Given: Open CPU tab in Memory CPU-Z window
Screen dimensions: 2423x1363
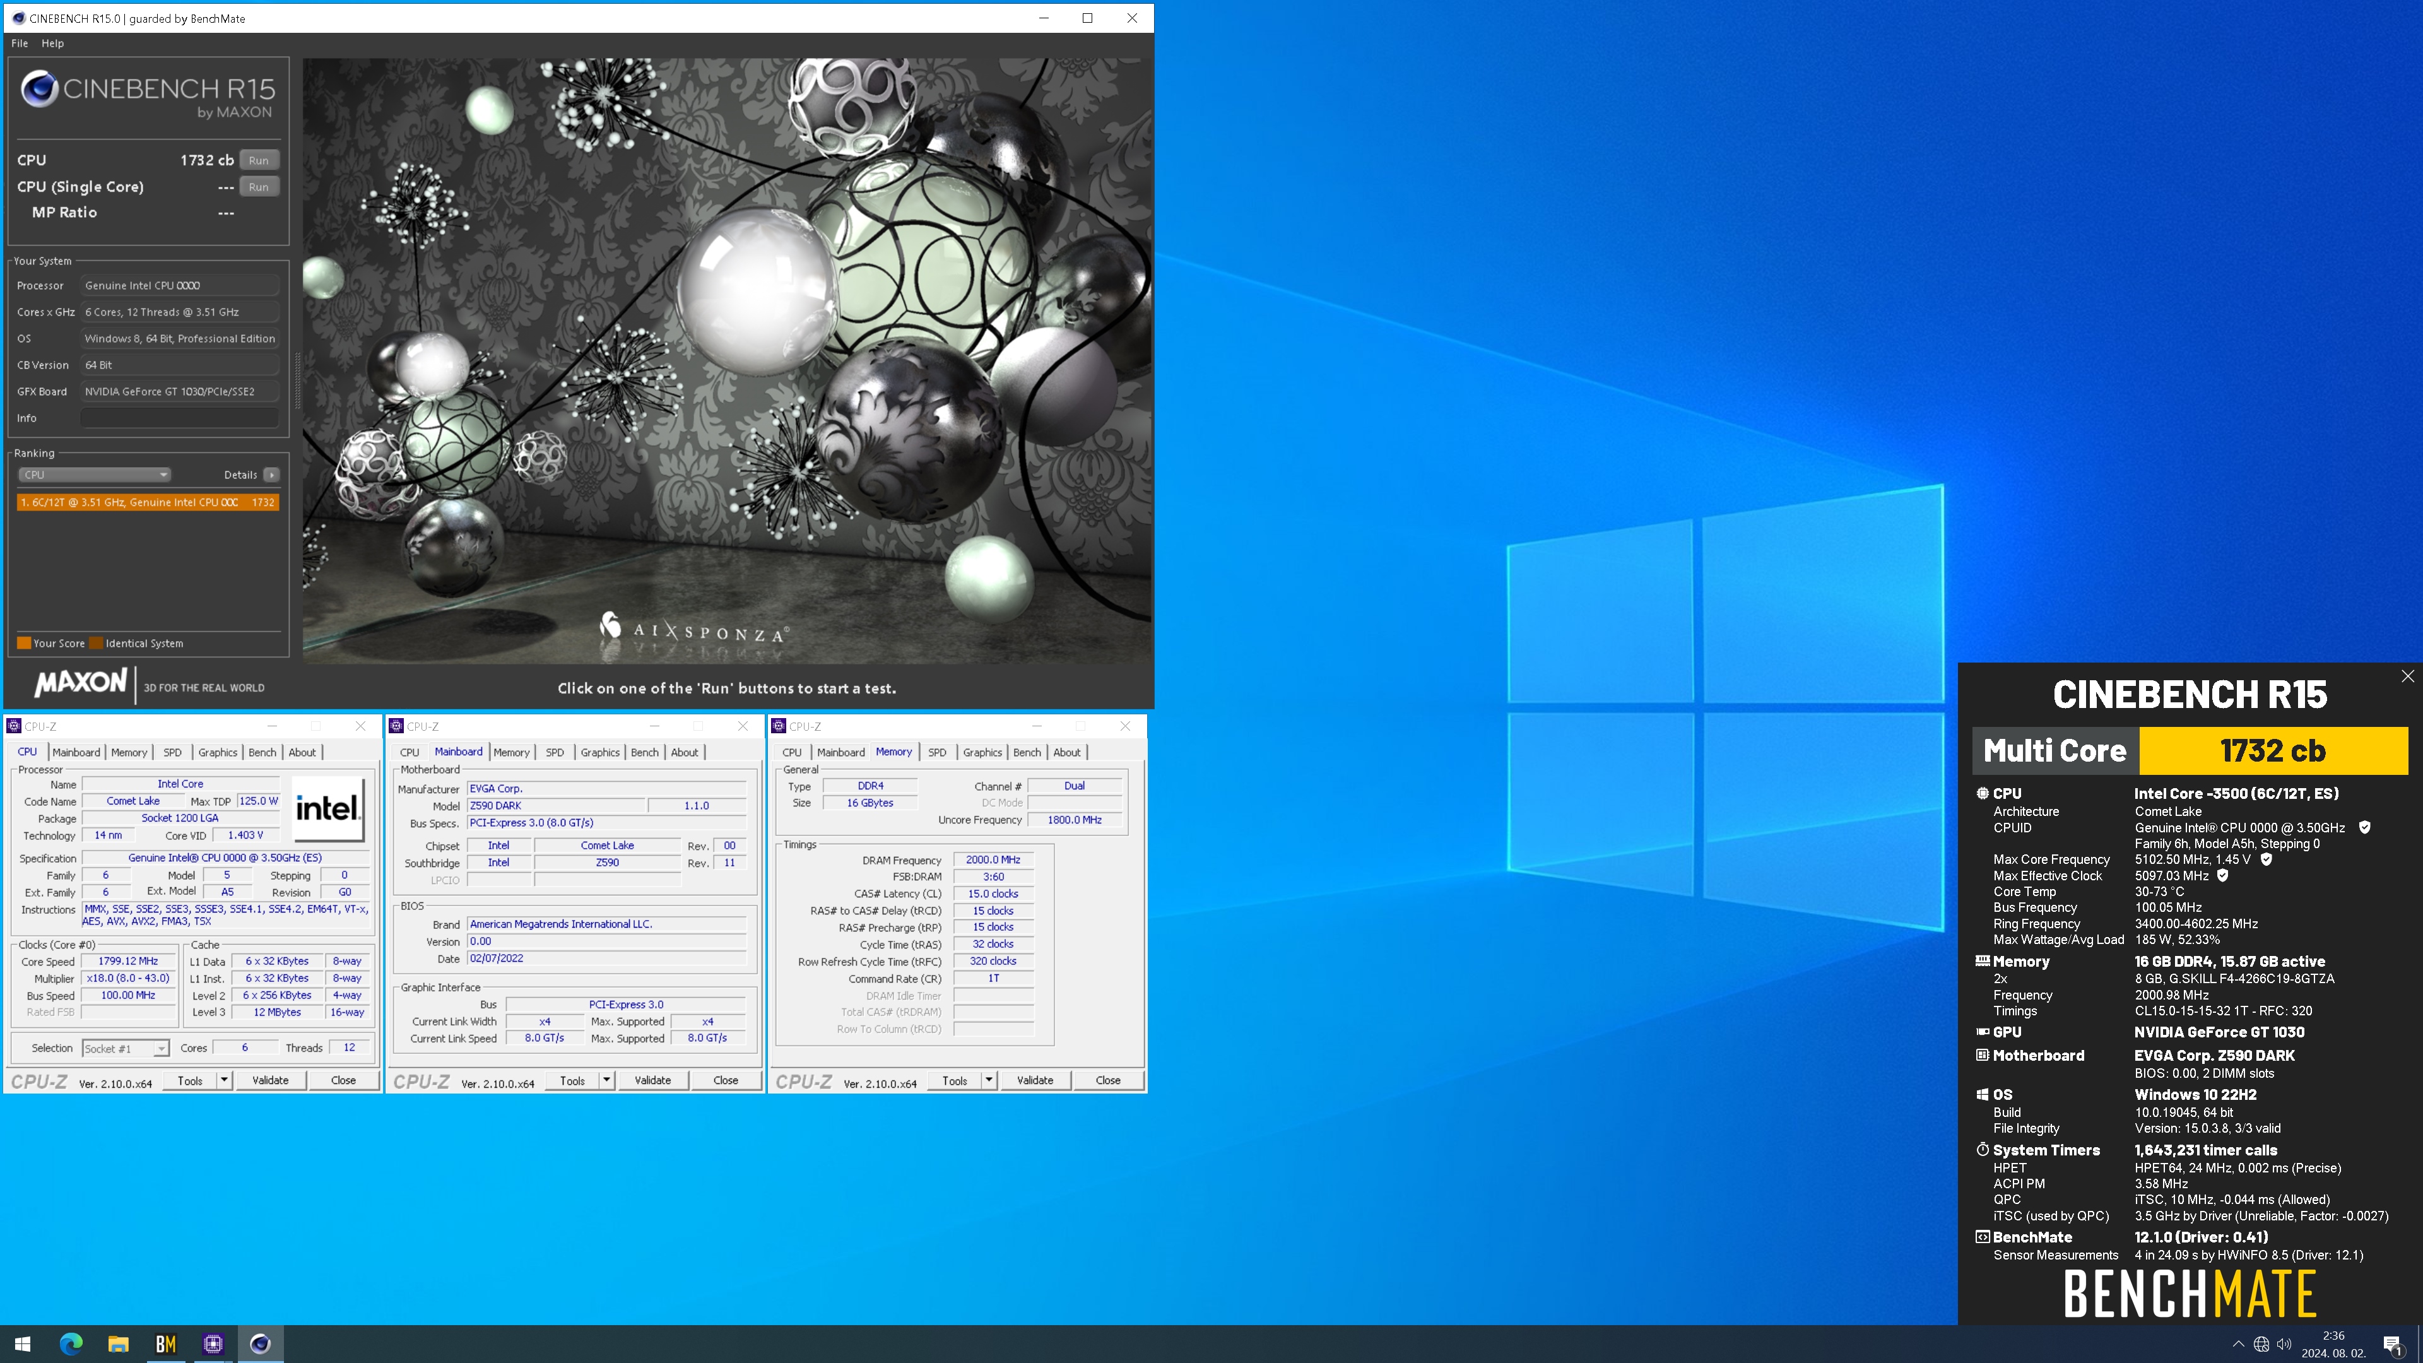Looking at the screenshot, I should [x=792, y=753].
